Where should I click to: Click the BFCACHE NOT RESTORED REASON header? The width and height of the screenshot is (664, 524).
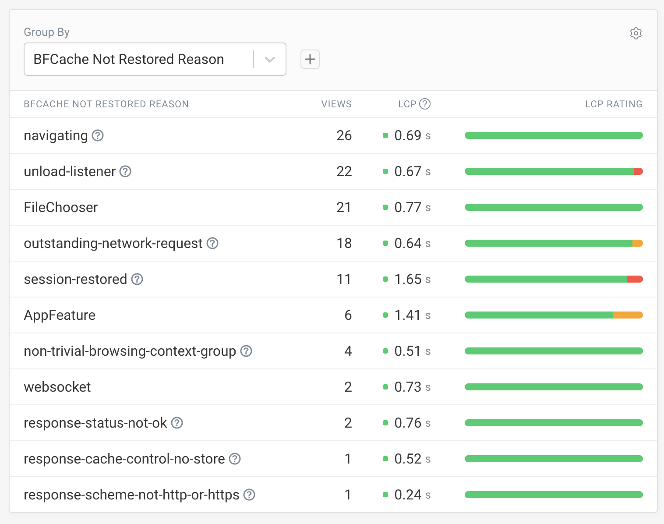point(106,104)
